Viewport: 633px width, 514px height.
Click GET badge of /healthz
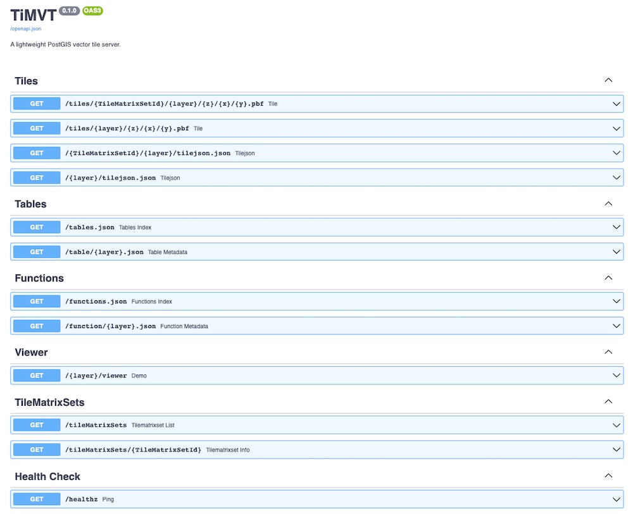[37, 499]
